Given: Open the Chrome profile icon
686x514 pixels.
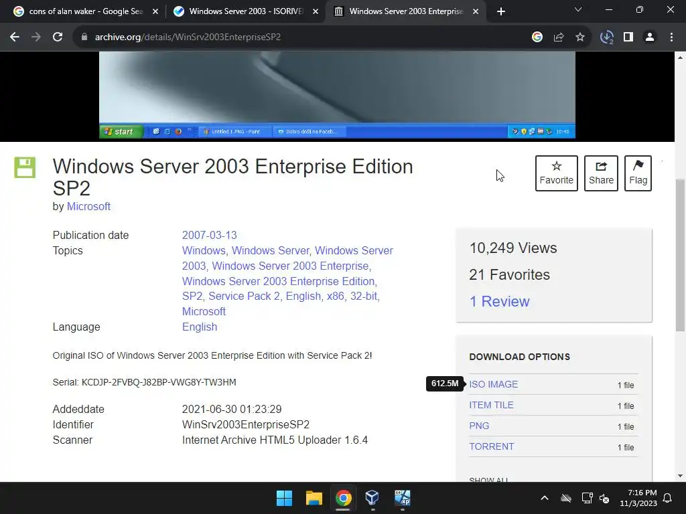Looking at the screenshot, I should pyautogui.click(x=650, y=37).
